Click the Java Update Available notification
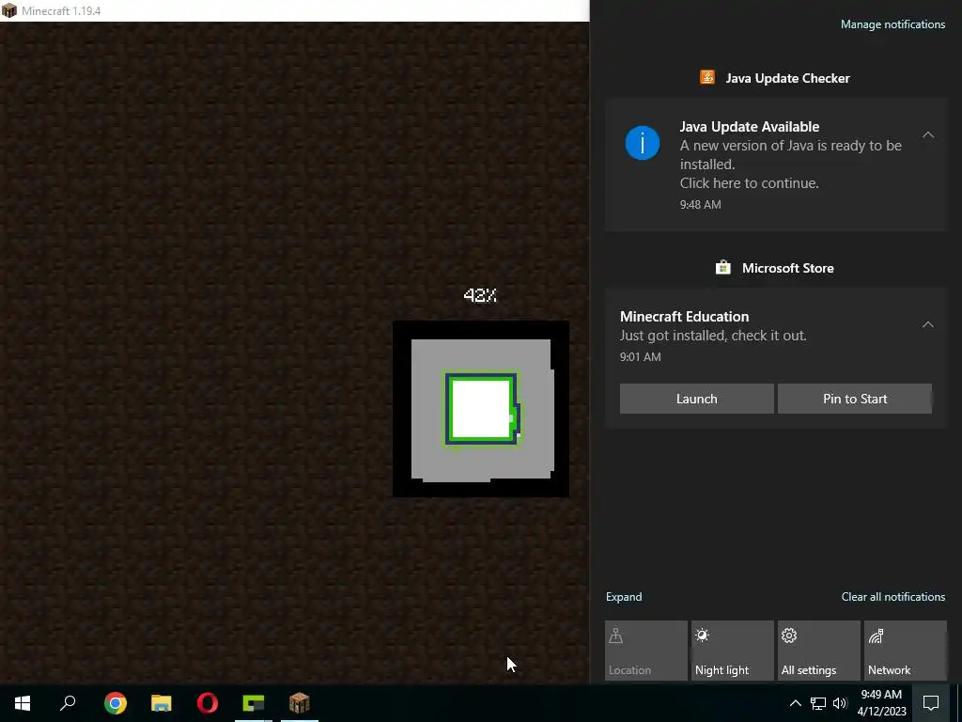962x722 pixels. (x=776, y=165)
